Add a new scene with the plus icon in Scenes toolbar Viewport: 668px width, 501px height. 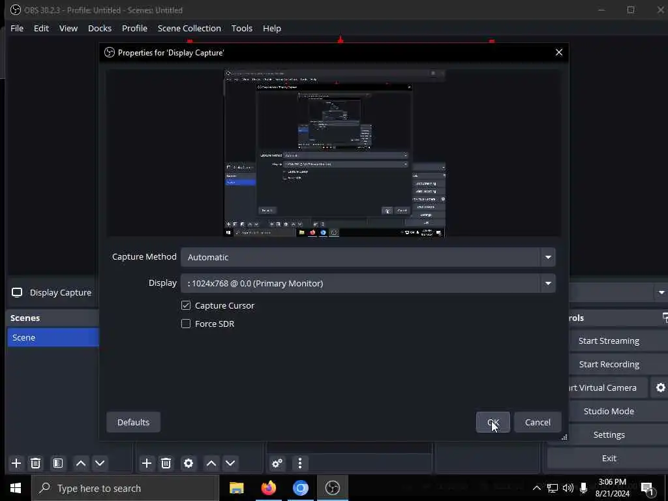click(x=16, y=463)
